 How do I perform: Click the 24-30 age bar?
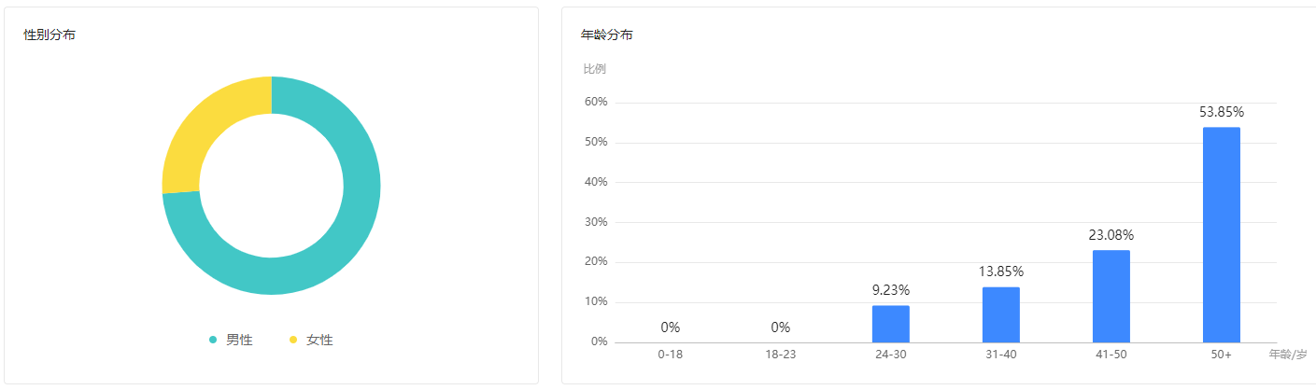(x=890, y=324)
